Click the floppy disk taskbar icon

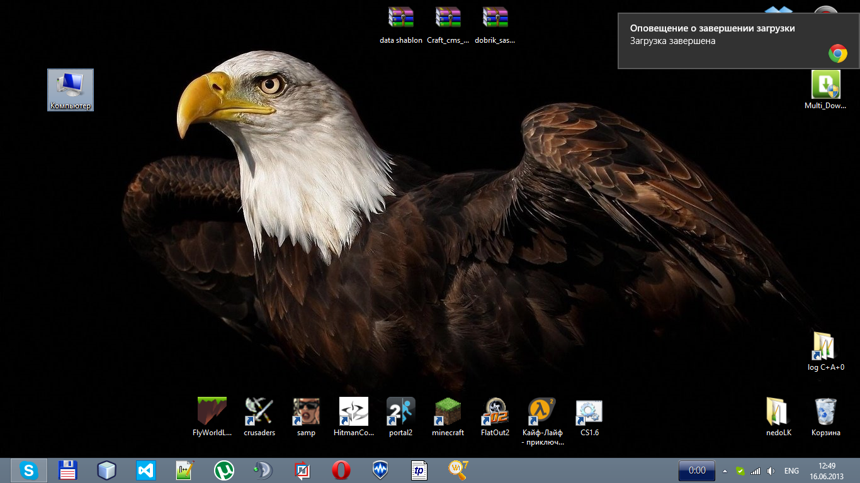[x=68, y=470]
